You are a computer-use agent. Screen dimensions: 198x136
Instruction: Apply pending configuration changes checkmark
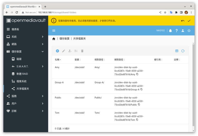tap(189, 21)
